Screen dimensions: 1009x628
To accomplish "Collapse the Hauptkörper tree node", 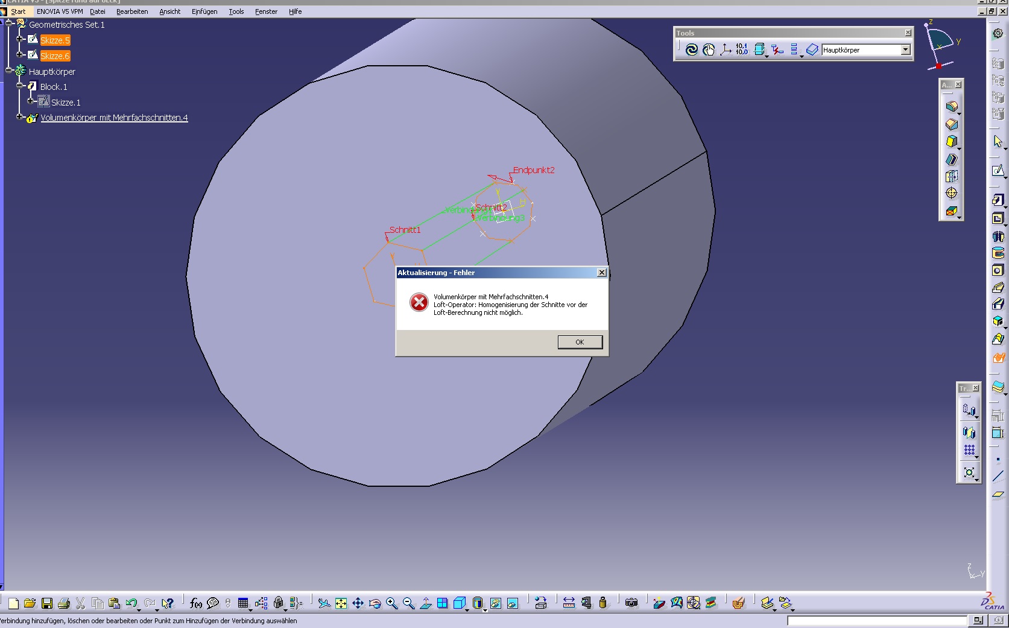I will click(8, 70).
